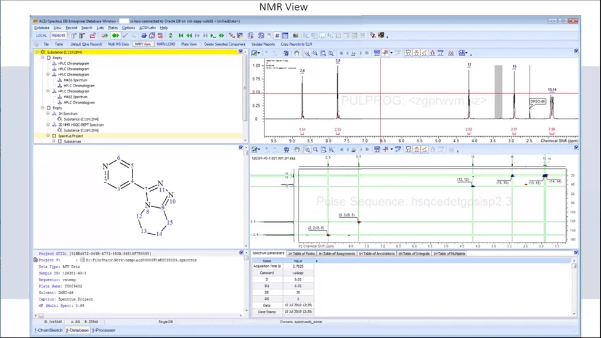
Task: Click the zoom out magnifier in 1H spectrum toolbar
Action: click(315, 53)
